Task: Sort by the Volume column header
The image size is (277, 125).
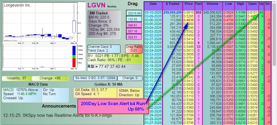Action: [x=212, y=4]
